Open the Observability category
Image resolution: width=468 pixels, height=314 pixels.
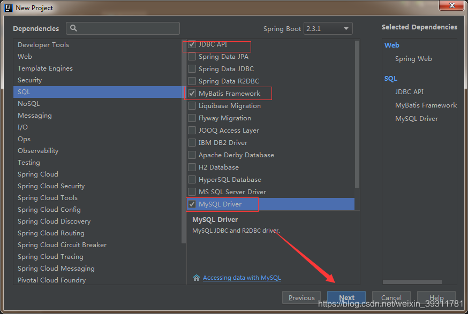[x=97, y=151]
